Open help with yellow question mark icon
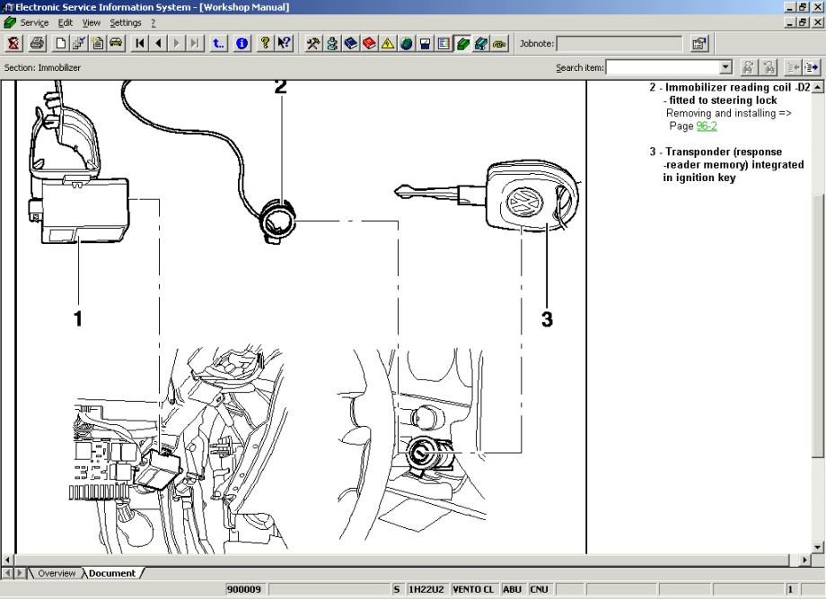Image resolution: width=826 pixels, height=599 pixels. click(x=266, y=43)
